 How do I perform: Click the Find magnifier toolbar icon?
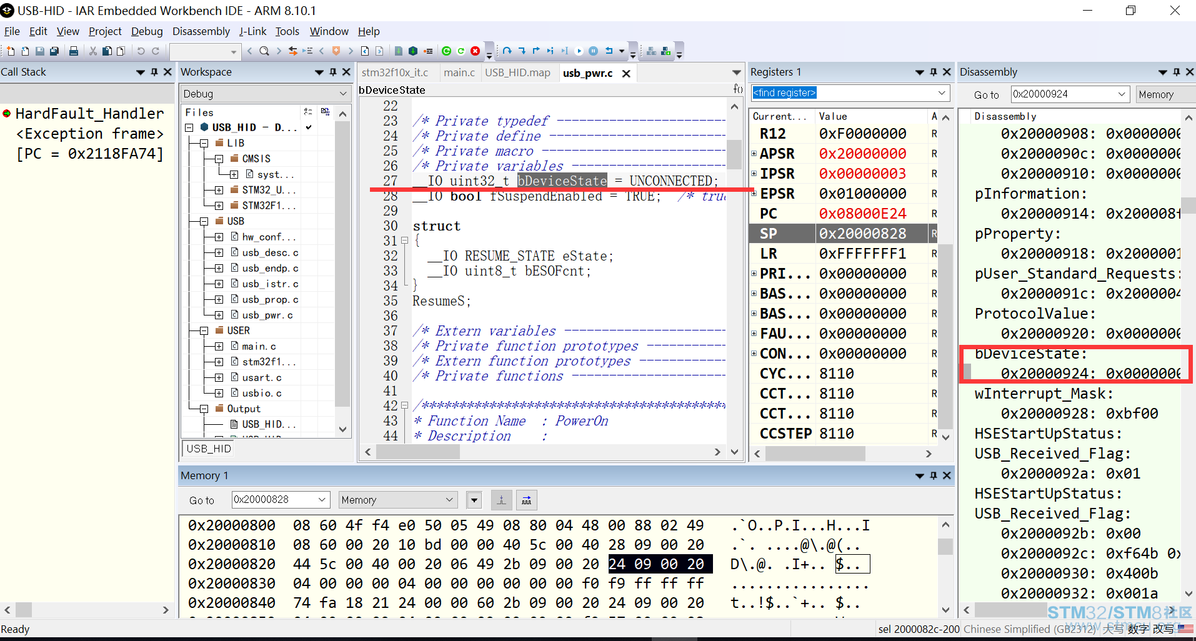pyautogui.click(x=264, y=51)
